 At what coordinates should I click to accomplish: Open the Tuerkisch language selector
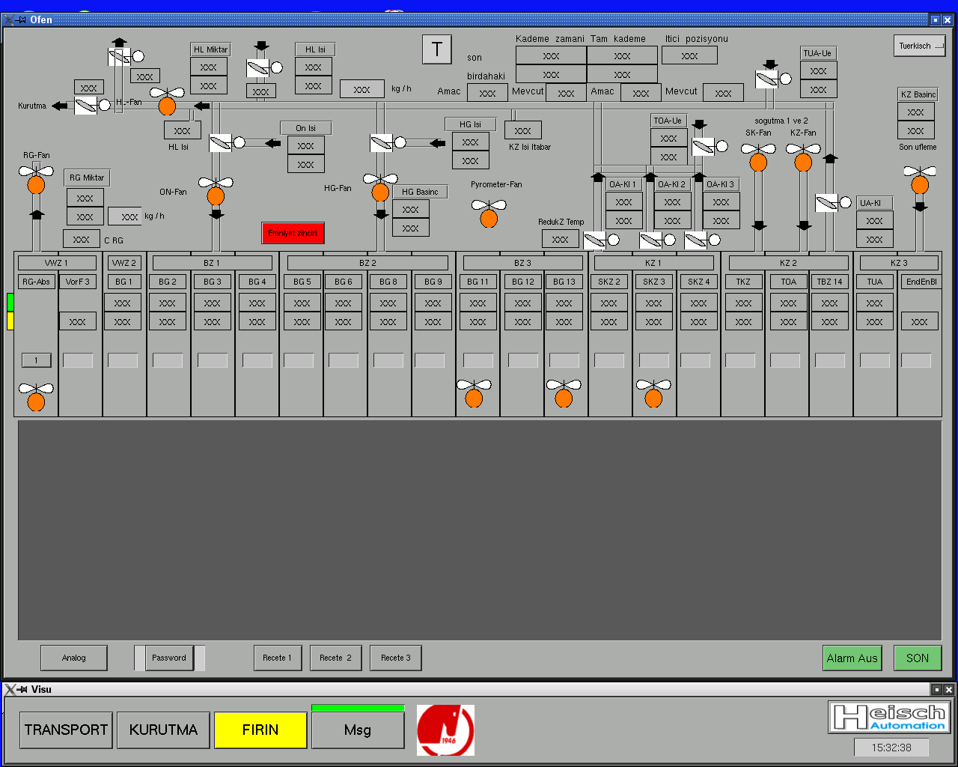(x=919, y=46)
